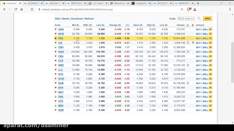Click BUY for CCP
The image size is (234, 131).
pos(198,61)
